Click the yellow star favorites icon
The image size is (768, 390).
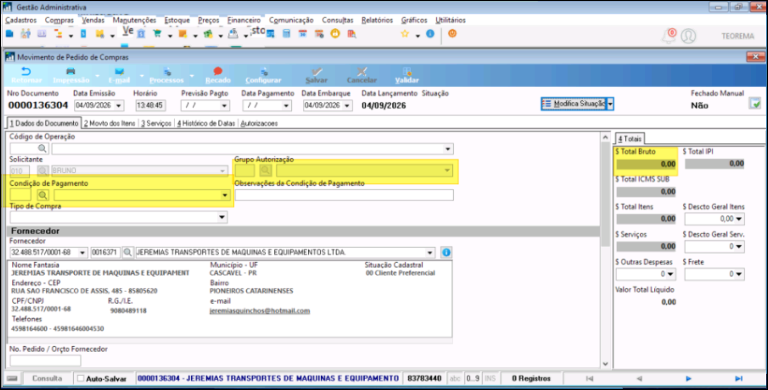[x=405, y=34]
